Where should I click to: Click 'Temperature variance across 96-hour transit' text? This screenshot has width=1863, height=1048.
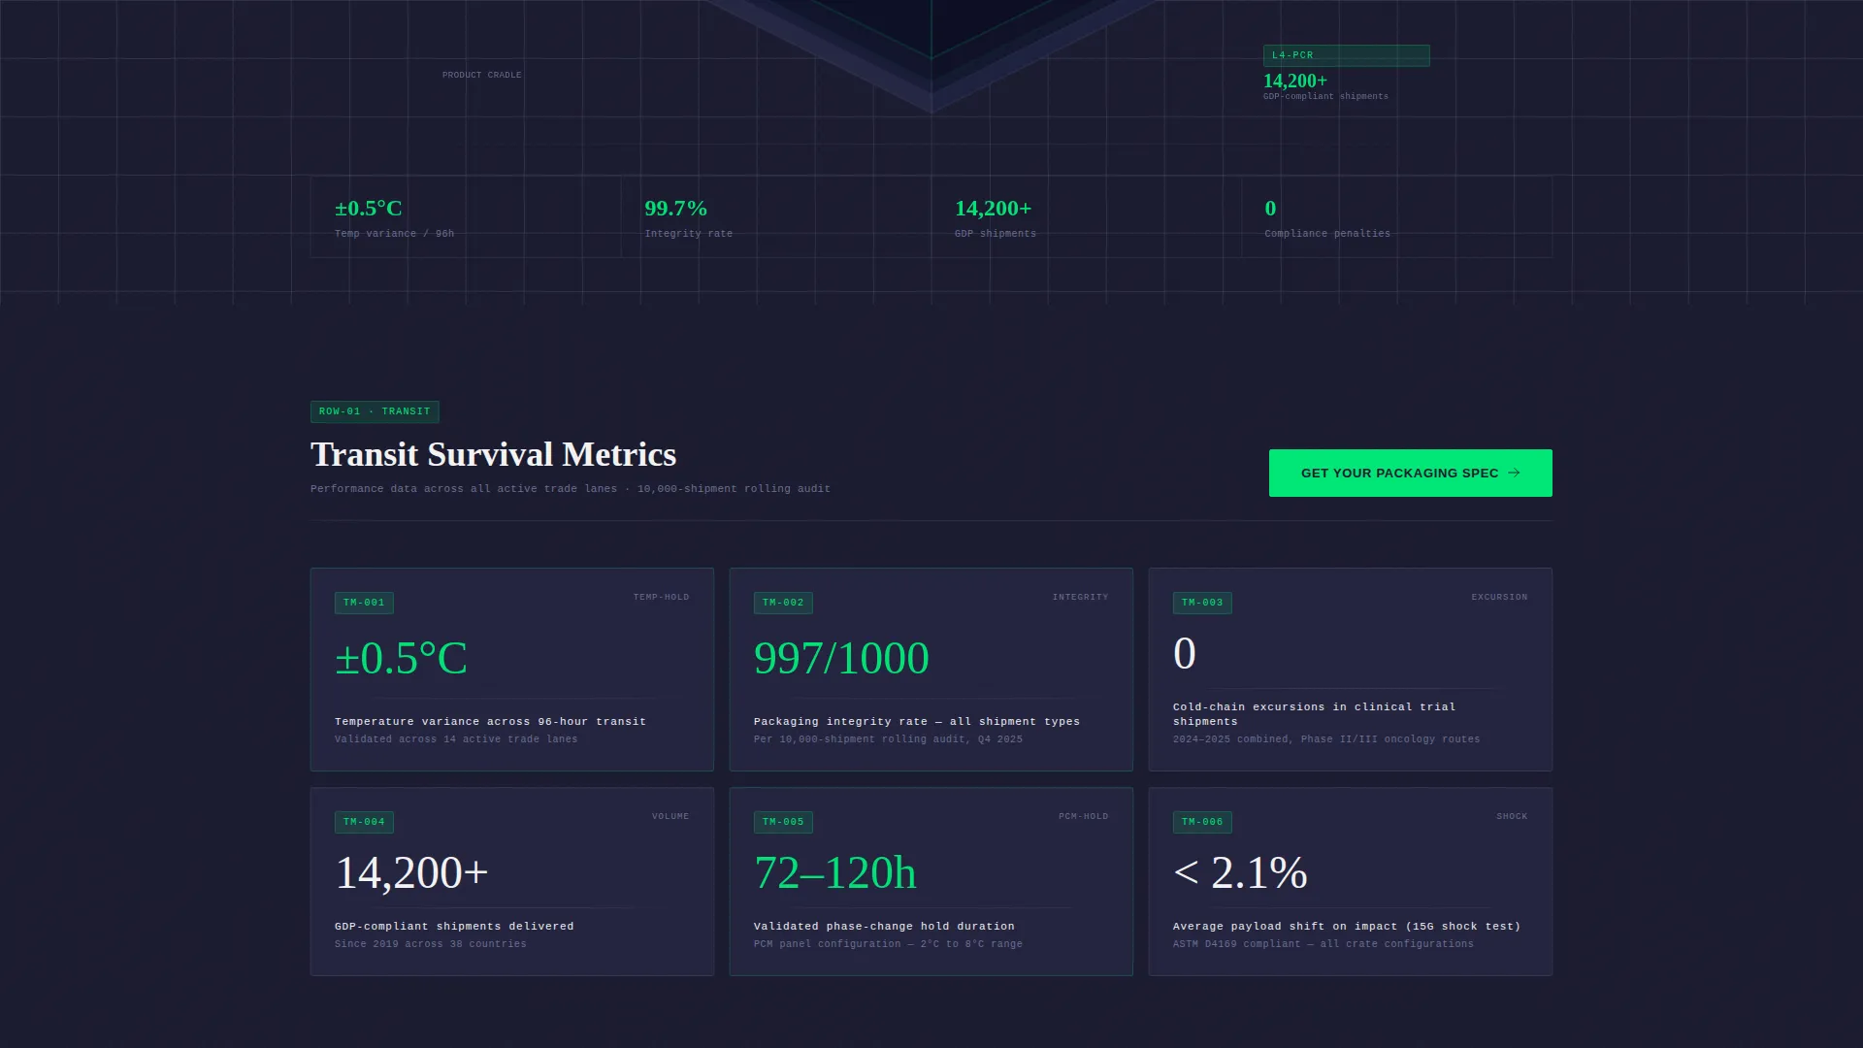pyautogui.click(x=490, y=722)
